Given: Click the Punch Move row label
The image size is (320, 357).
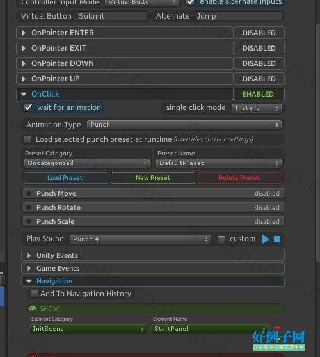Looking at the screenshot, I should click(56, 193).
